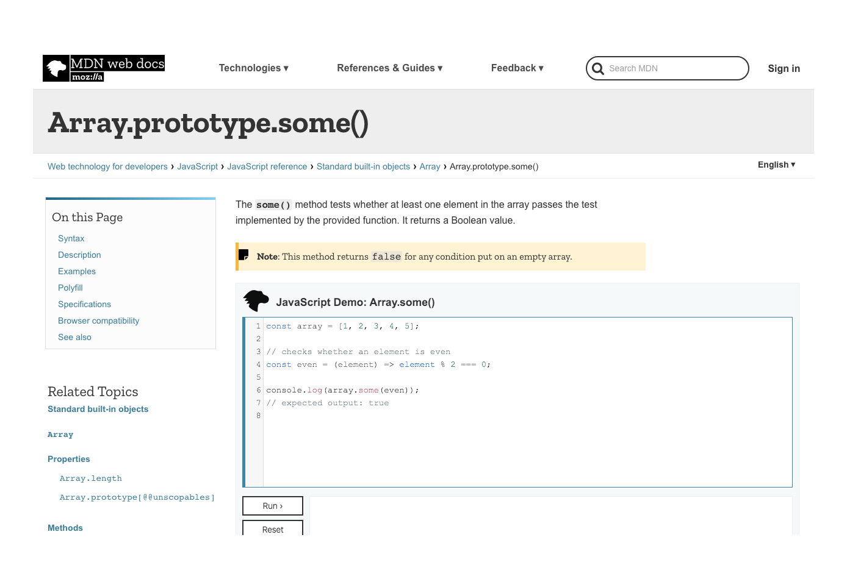This screenshot has width=847, height=582.
Task: Click the 'JavaScript Demo: Array.some()' heading
Action: coord(355,302)
